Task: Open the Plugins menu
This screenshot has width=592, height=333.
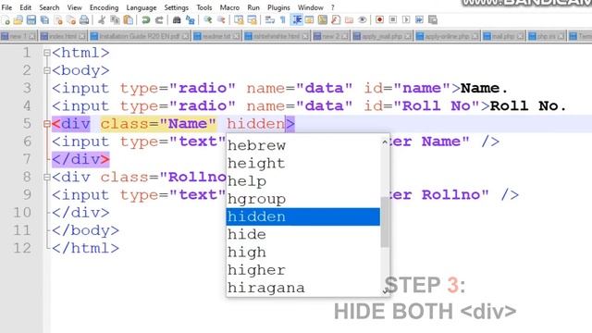Action: pyautogui.click(x=278, y=7)
